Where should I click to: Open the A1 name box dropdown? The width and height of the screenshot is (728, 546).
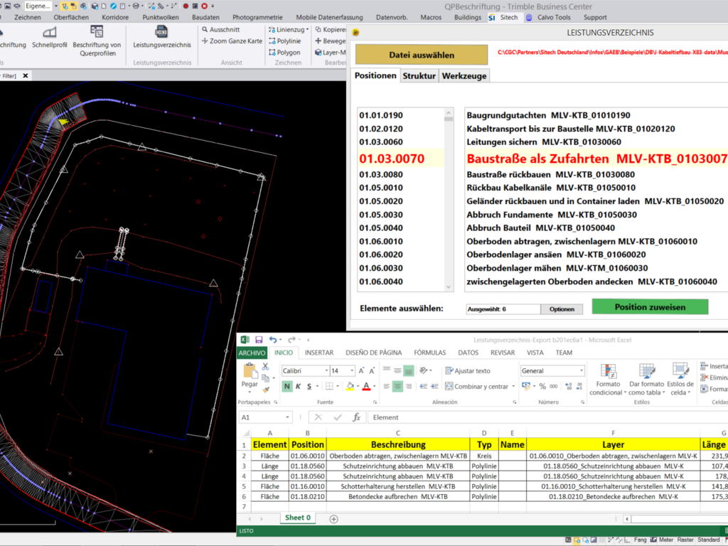click(x=287, y=417)
